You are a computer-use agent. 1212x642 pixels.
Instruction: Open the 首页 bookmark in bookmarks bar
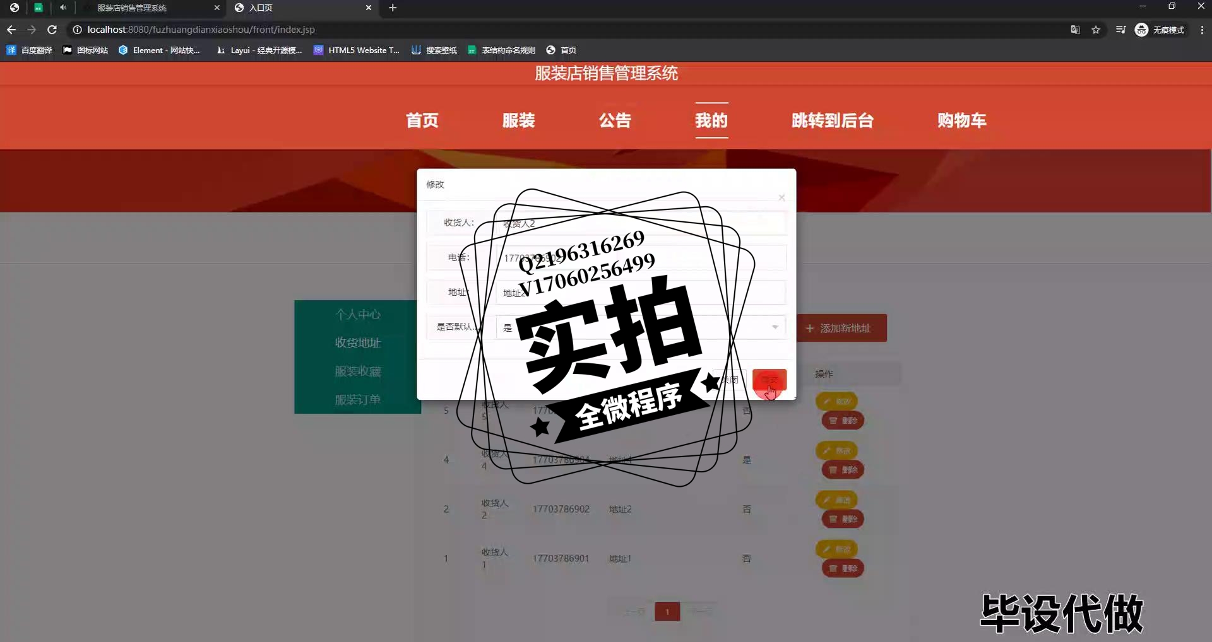(561, 50)
